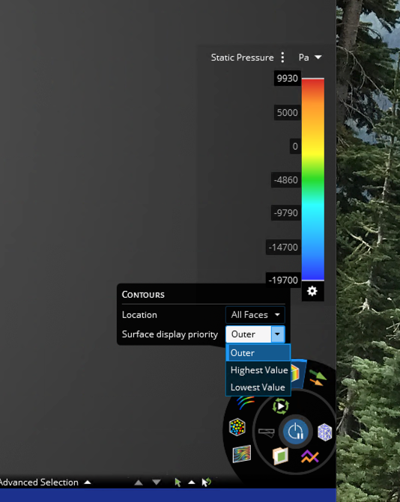Play the animation loop icon
The width and height of the screenshot is (400, 502).
(x=280, y=406)
